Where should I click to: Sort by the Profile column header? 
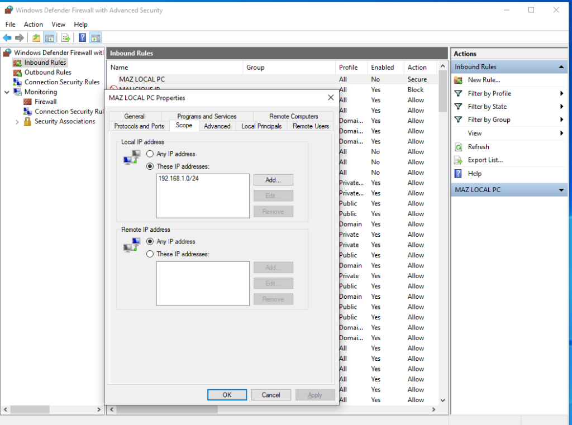tap(351, 67)
